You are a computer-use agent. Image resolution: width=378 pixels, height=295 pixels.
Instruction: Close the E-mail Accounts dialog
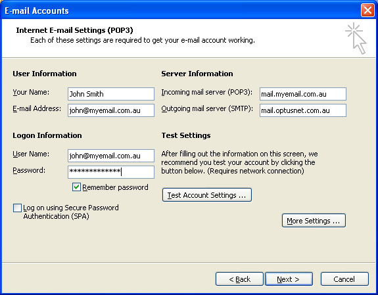click(x=367, y=11)
